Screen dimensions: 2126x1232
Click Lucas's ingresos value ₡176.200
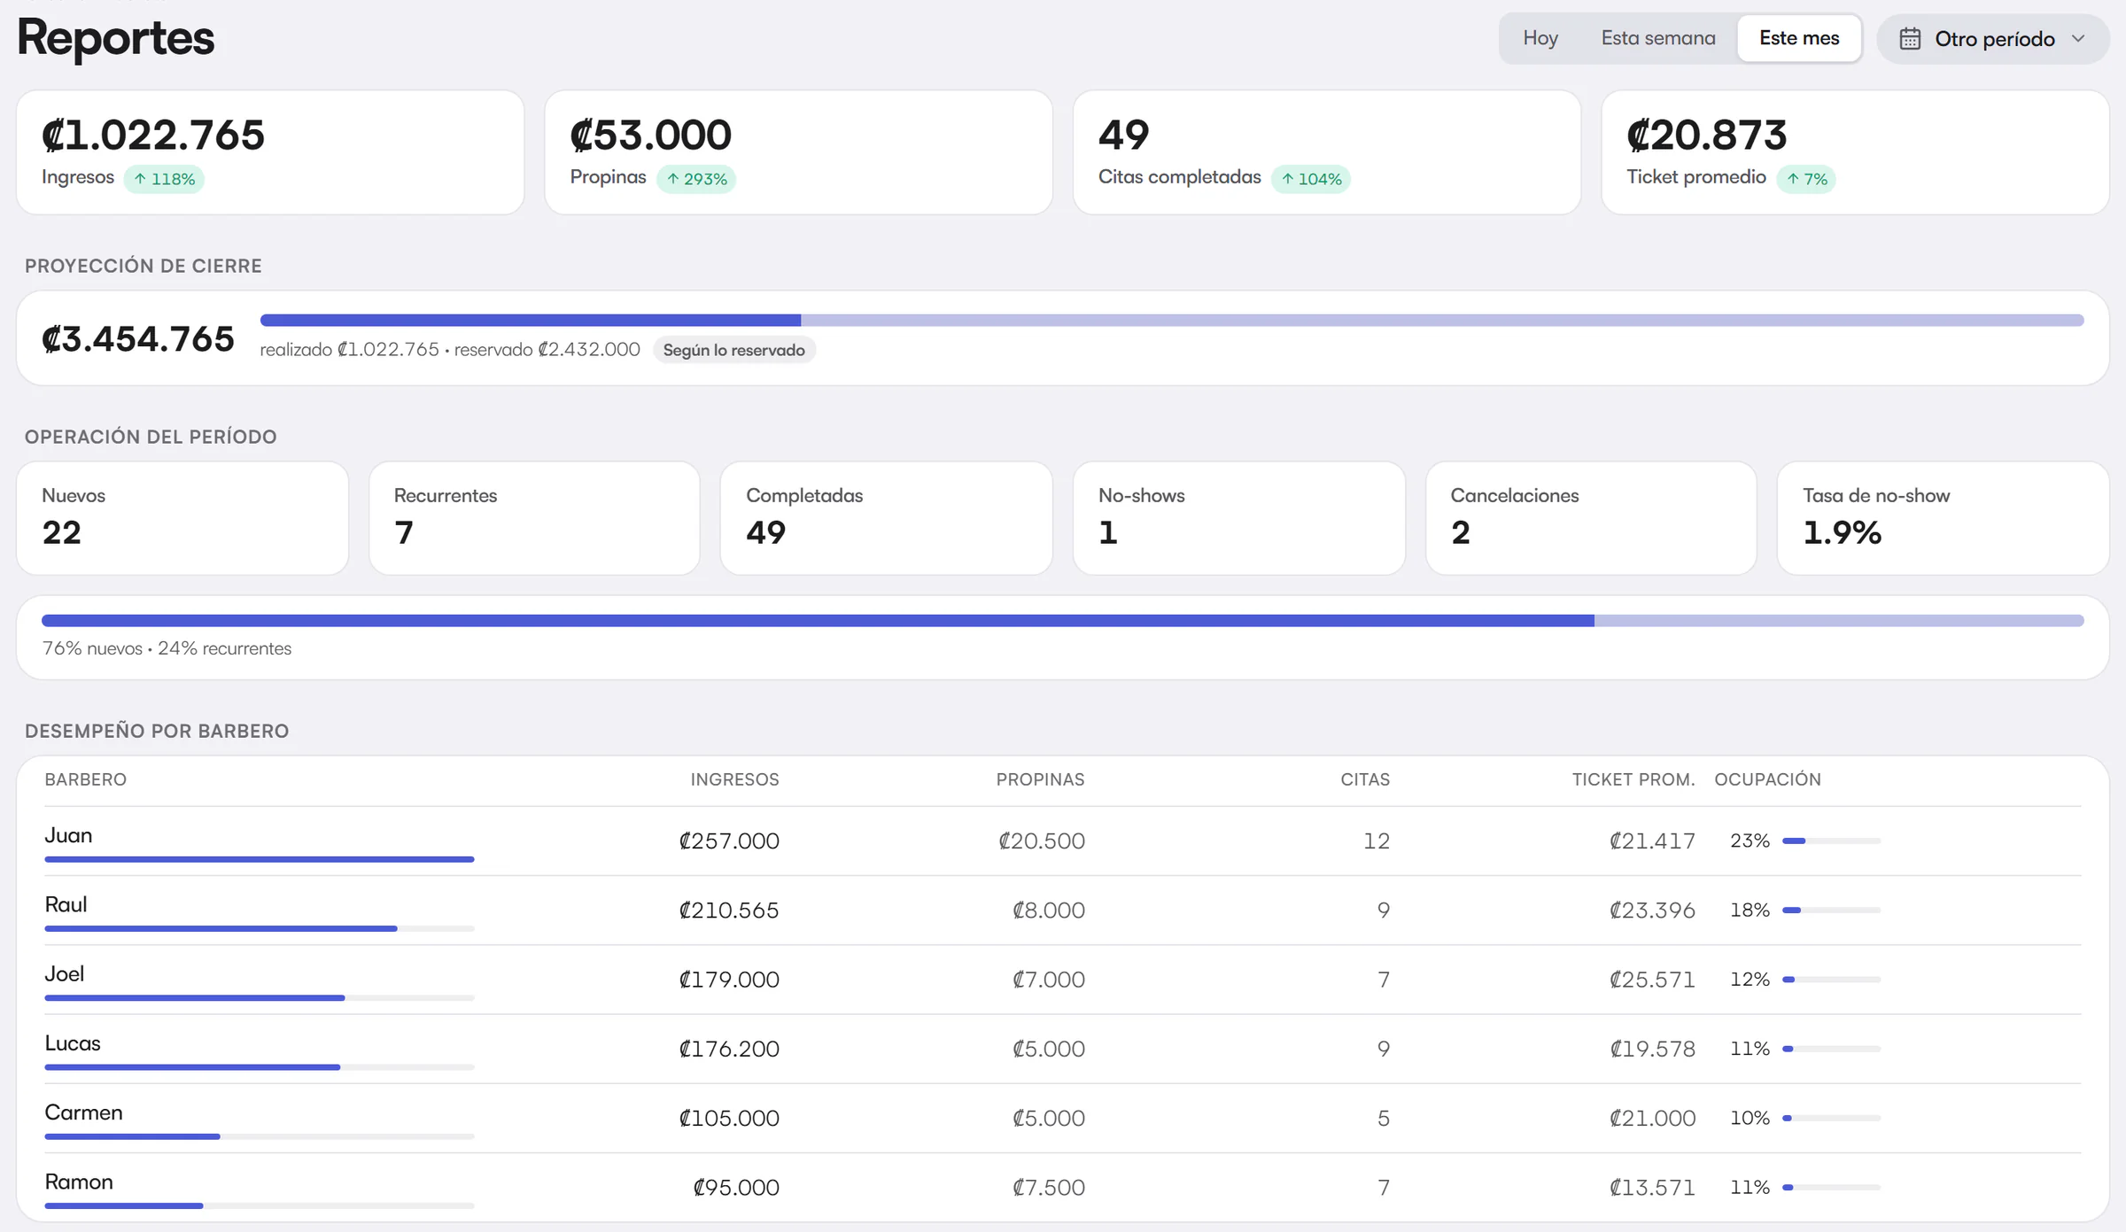coord(729,1049)
